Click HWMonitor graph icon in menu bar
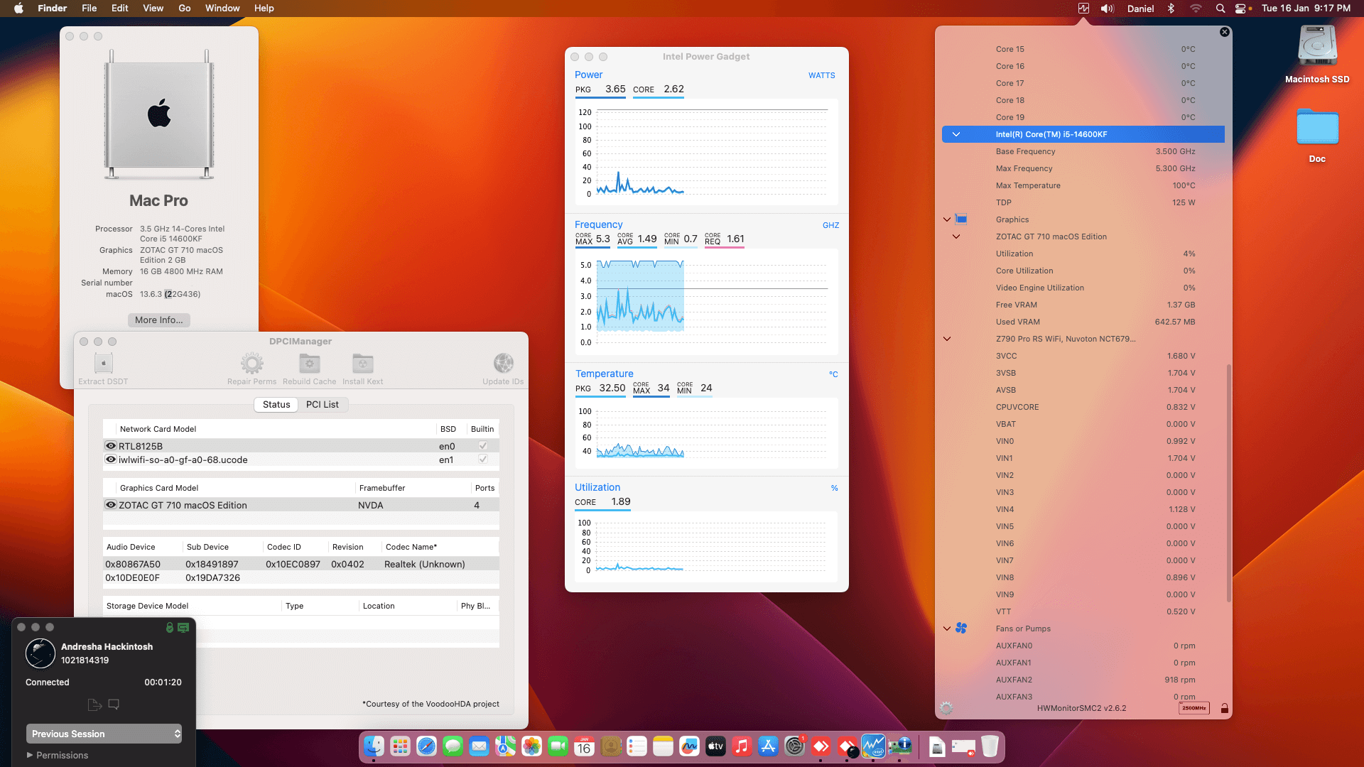The width and height of the screenshot is (1364, 767). click(1083, 9)
